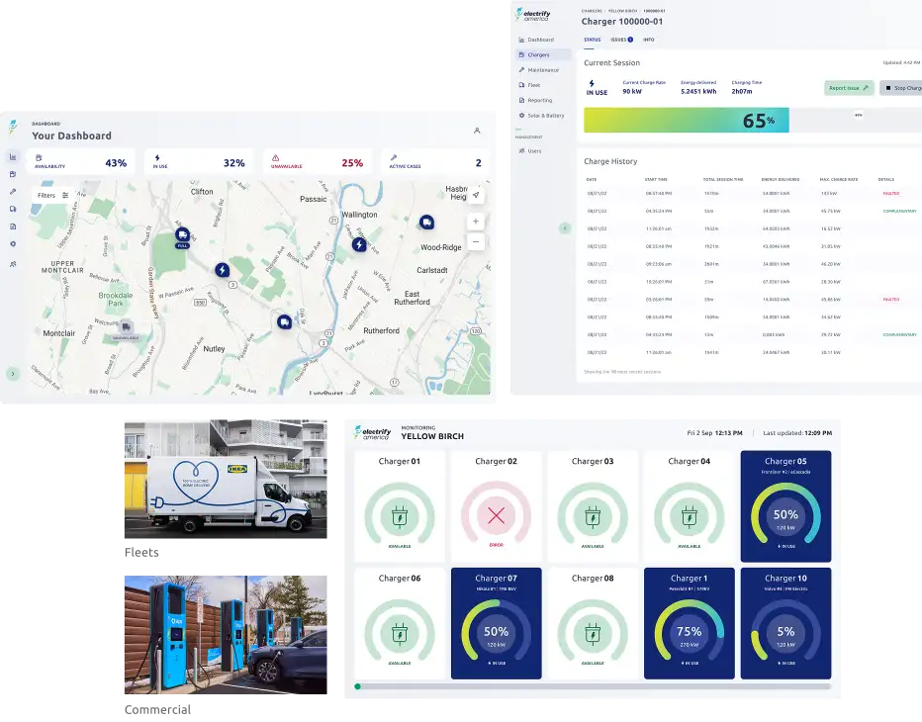Click the Stop Charge button
This screenshot has width=922, height=722.
(901, 88)
